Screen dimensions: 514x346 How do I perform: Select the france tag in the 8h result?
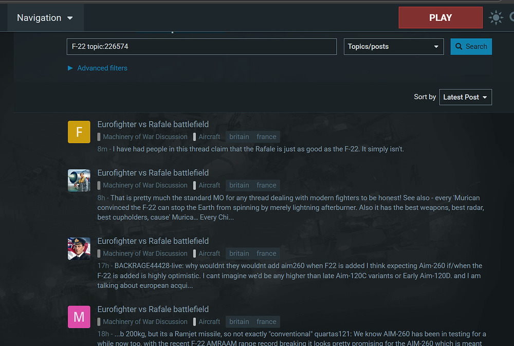point(266,185)
